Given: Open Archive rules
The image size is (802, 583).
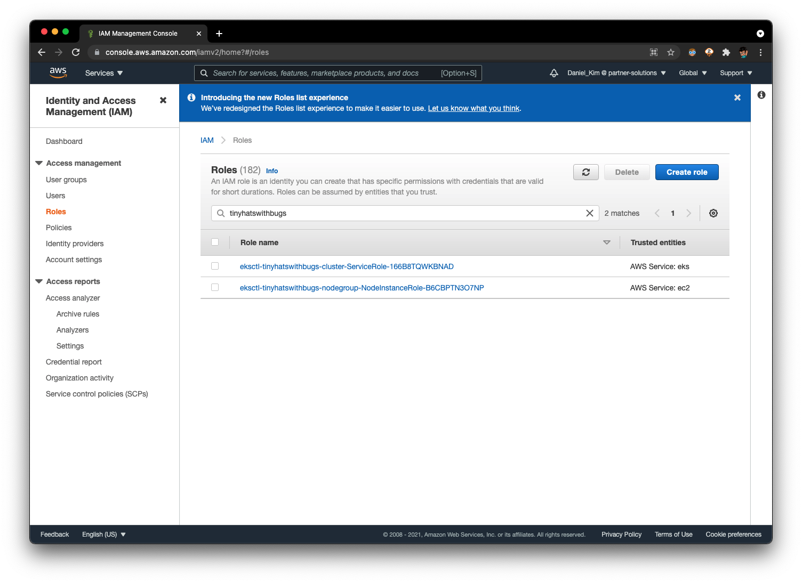Looking at the screenshot, I should pos(78,314).
